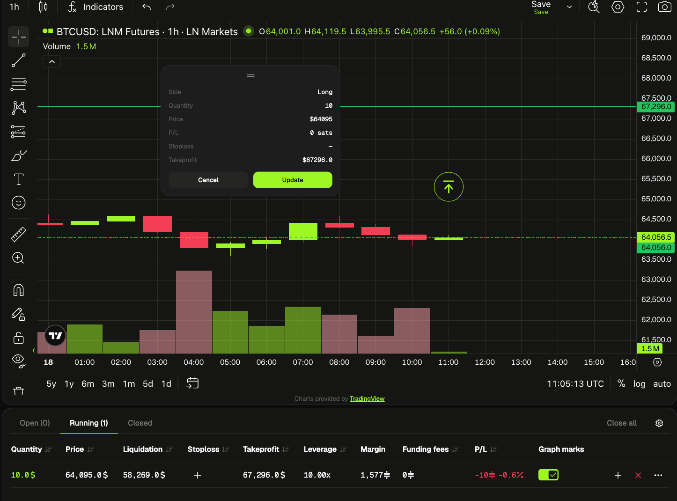Expand the Save dropdown arrow
The image size is (677, 501).
tap(569, 7)
